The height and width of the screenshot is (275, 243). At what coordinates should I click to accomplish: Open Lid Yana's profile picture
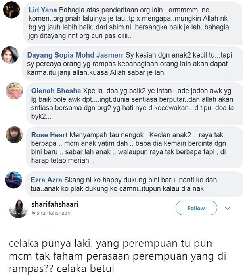tap(11, 10)
